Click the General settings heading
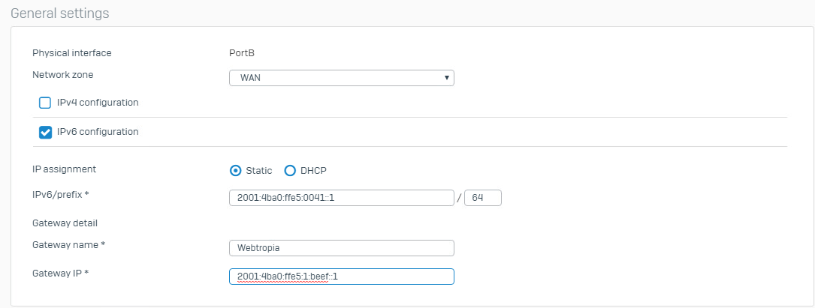The image size is (815, 308). pos(60,13)
